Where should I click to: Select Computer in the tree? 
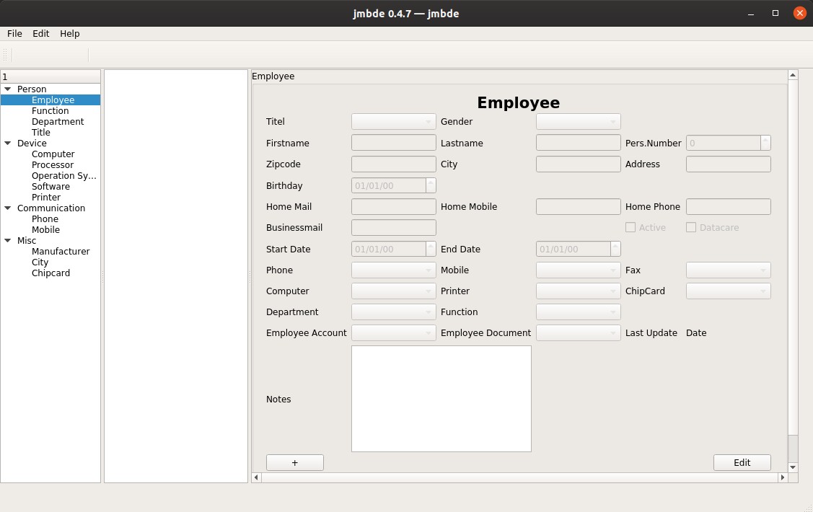53,154
